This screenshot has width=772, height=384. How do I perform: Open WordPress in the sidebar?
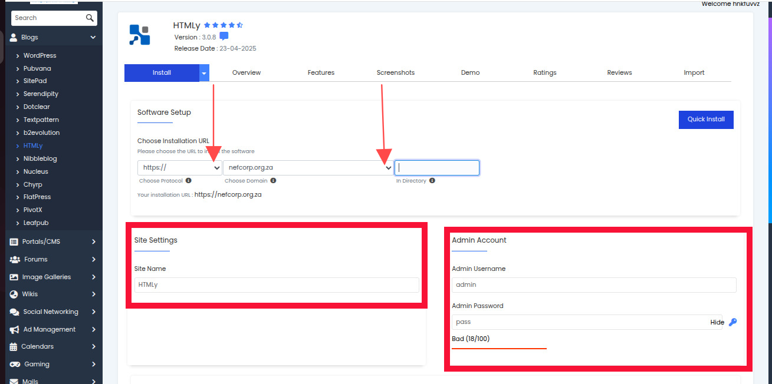coord(40,55)
